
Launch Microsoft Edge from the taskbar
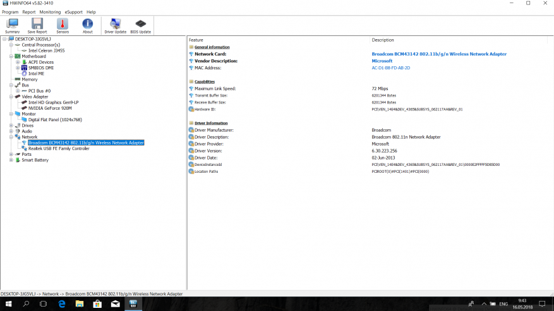pyautogui.click(x=62, y=304)
